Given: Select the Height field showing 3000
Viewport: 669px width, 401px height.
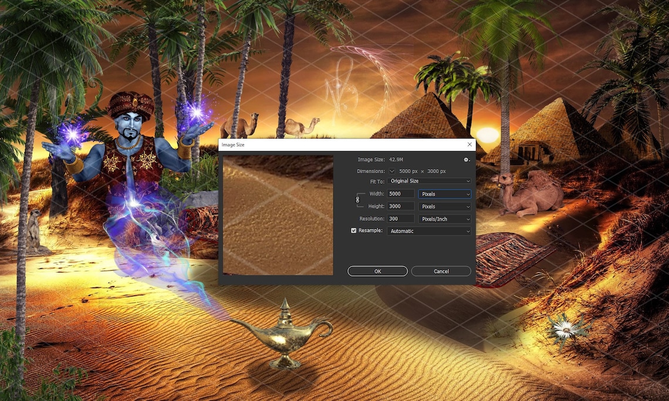Looking at the screenshot, I should pyautogui.click(x=400, y=206).
